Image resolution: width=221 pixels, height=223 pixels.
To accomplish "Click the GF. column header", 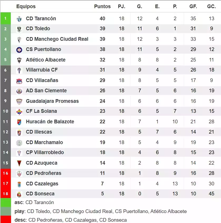I will click(193, 7).
